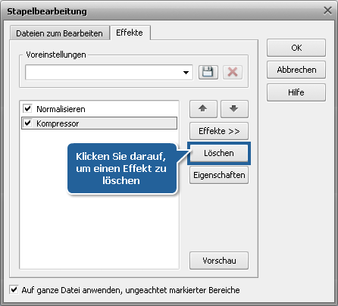Open the Voreinstellungen dropdown list

pyautogui.click(x=186, y=73)
